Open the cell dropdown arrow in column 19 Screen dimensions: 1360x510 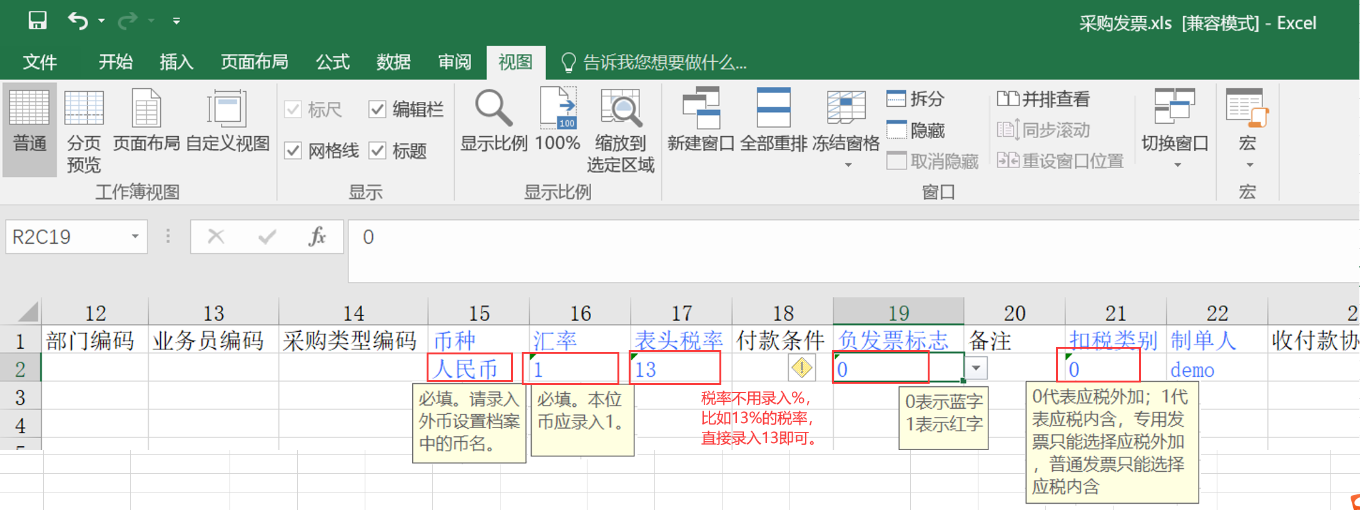(x=976, y=368)
